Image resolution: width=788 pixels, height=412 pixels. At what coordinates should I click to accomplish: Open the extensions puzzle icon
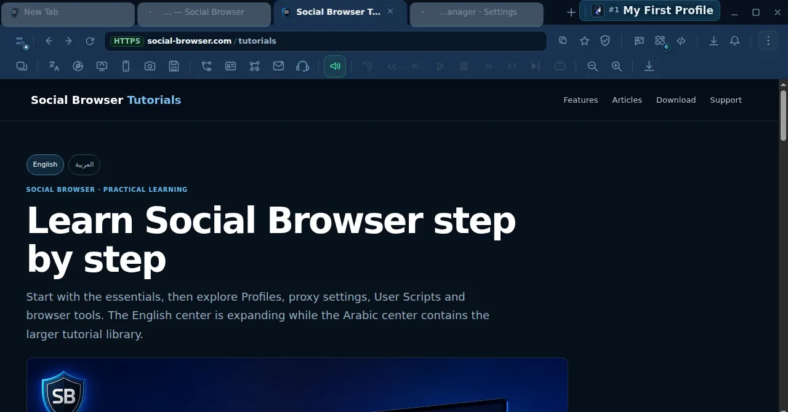(x=661, y=41)
